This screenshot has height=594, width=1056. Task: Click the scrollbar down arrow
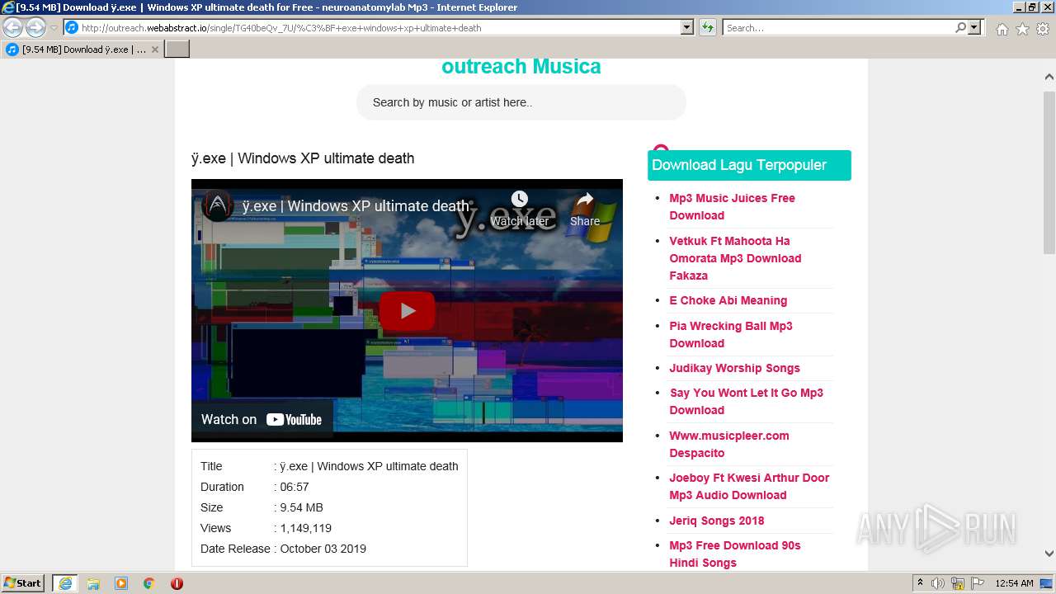(1049, 554)
